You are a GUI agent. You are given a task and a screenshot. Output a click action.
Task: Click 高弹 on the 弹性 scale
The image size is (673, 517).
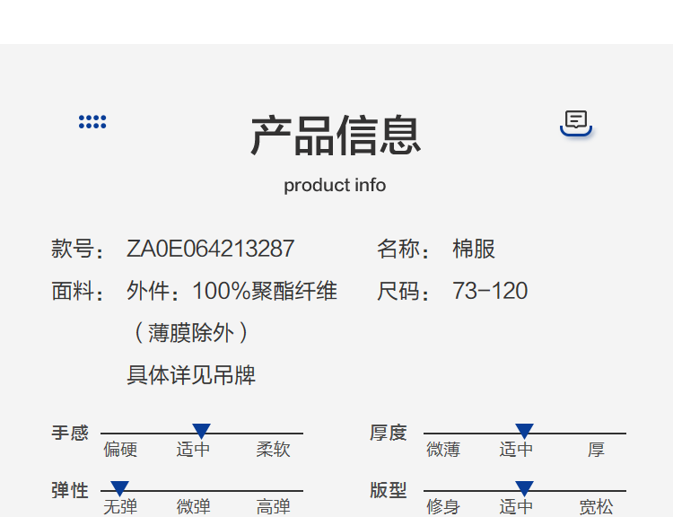pos(274,507)
